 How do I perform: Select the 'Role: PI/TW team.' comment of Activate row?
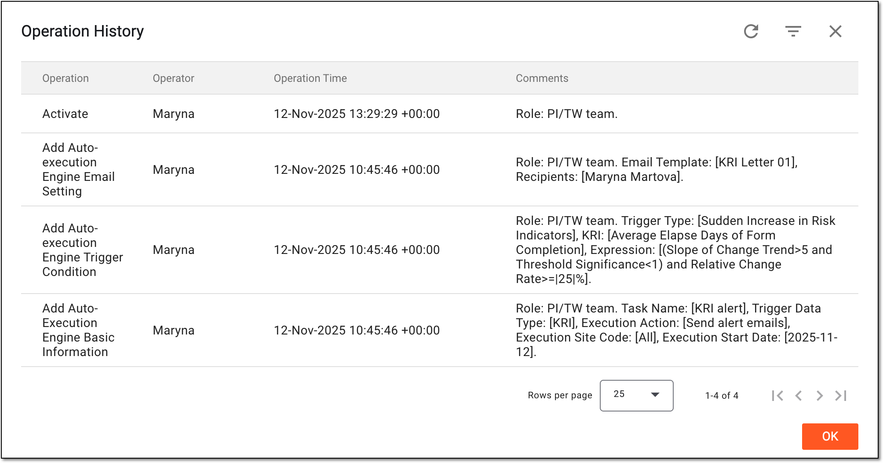click(567, 114)
